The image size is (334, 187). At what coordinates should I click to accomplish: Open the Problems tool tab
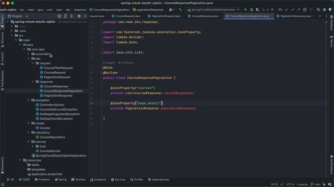[42, 180]
